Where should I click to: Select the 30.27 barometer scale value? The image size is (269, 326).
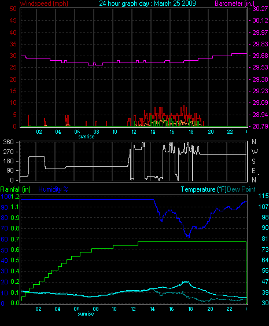tap(260, 9)
